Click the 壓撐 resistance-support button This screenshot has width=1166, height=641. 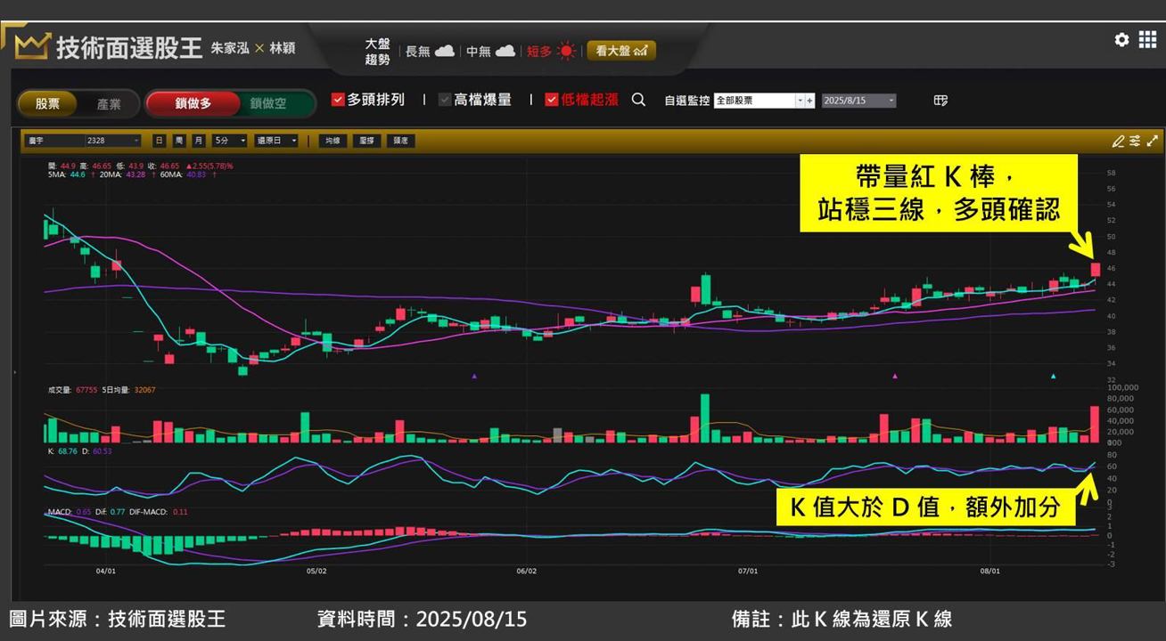(366, 141)
